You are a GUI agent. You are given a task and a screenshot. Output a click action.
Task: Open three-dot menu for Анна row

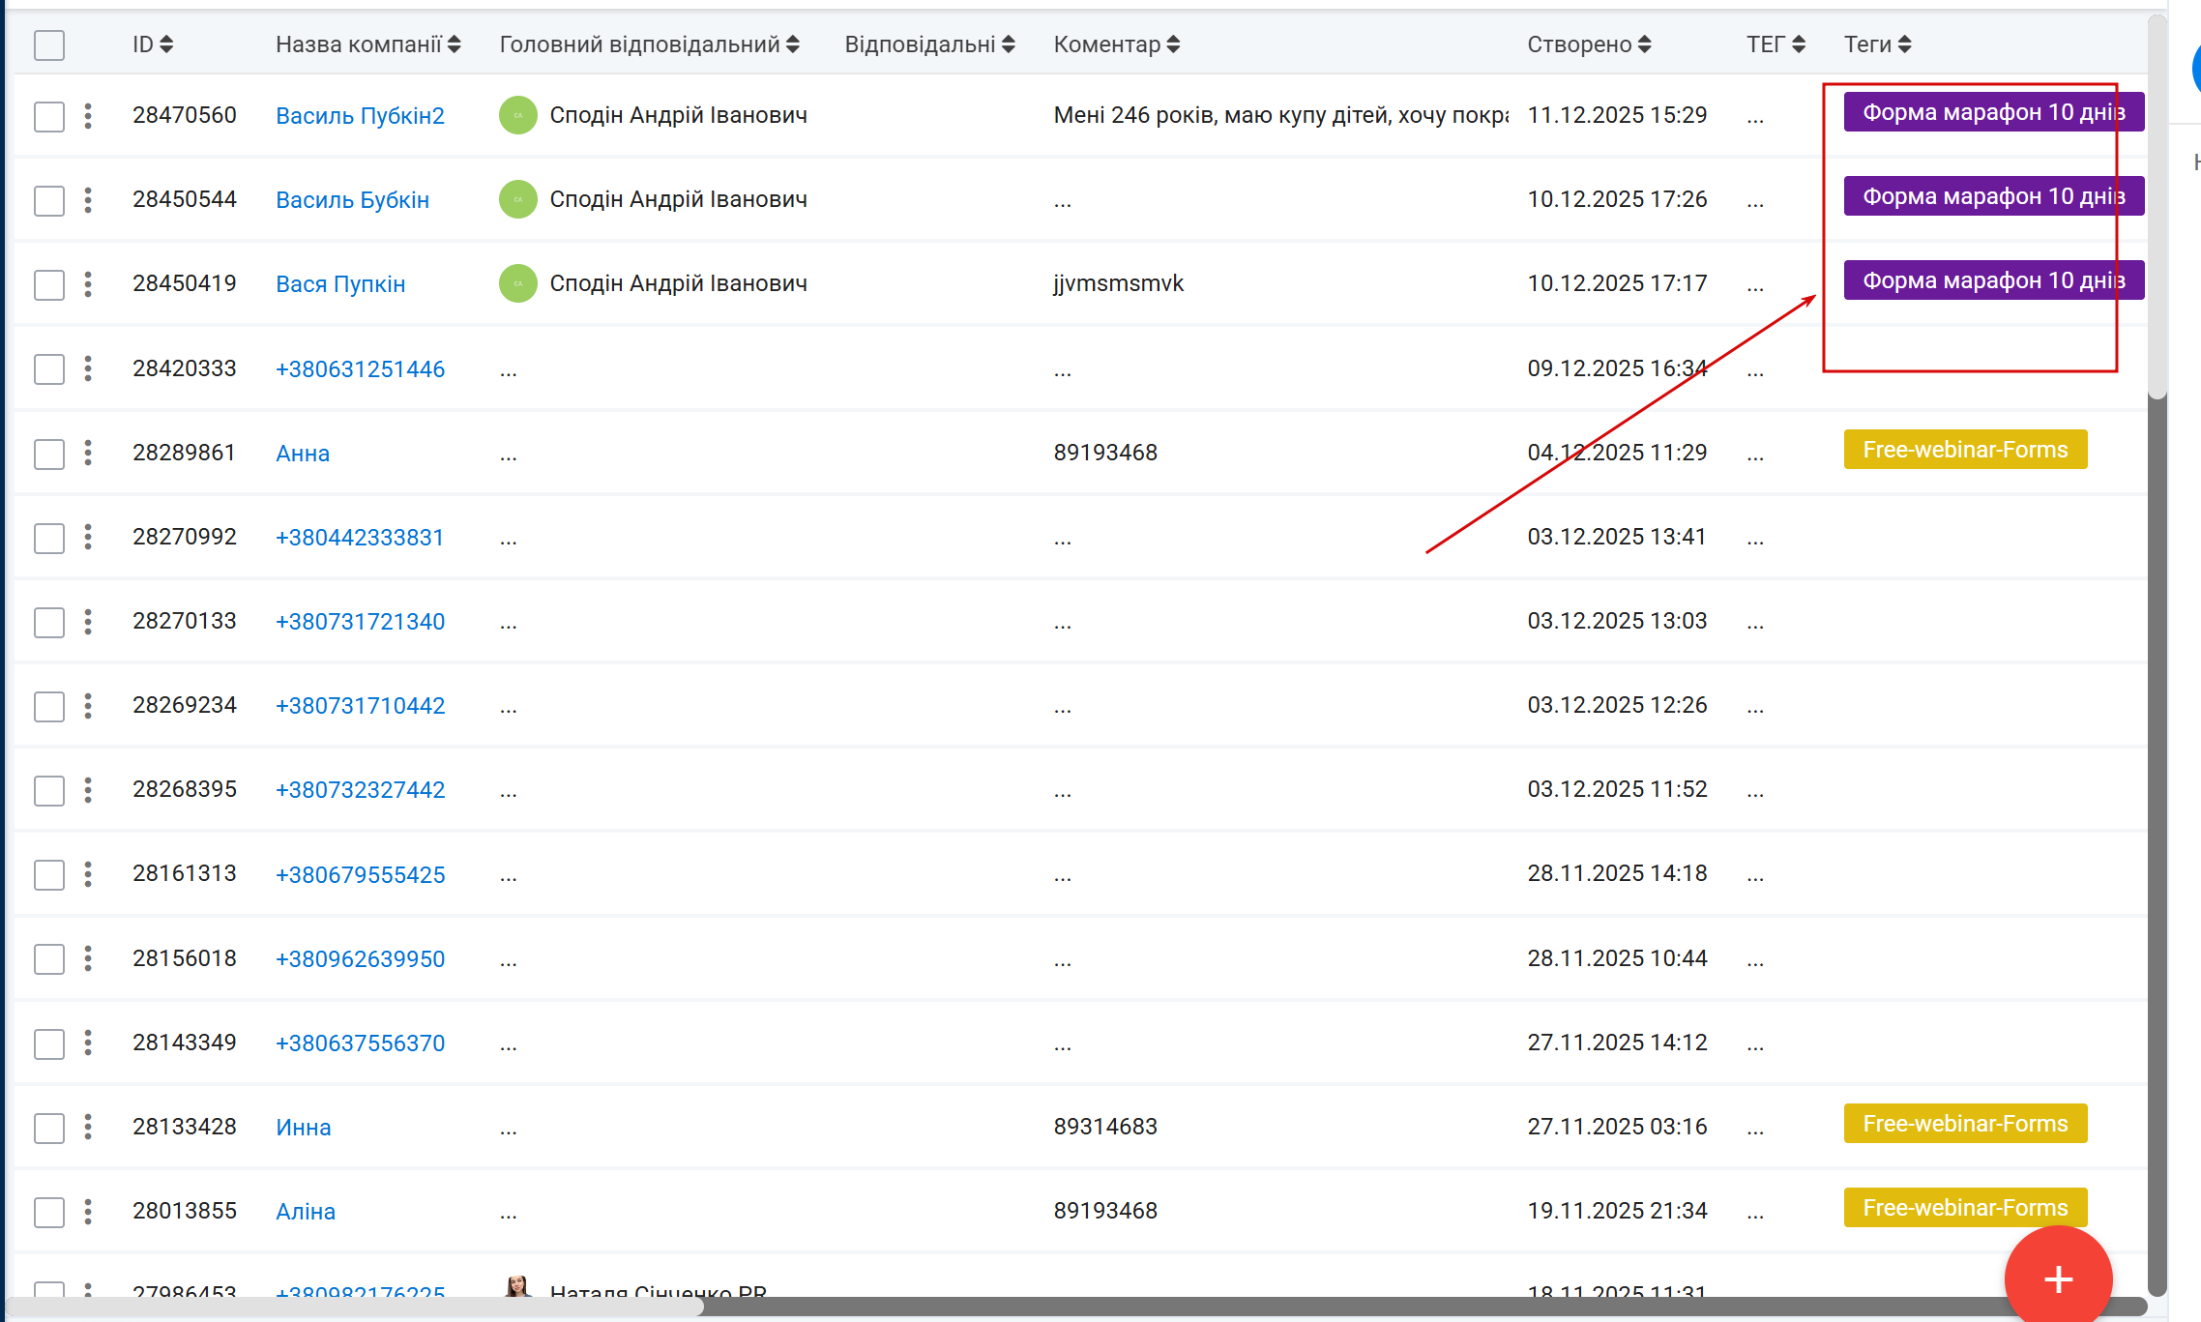click(x=88, y=453)
